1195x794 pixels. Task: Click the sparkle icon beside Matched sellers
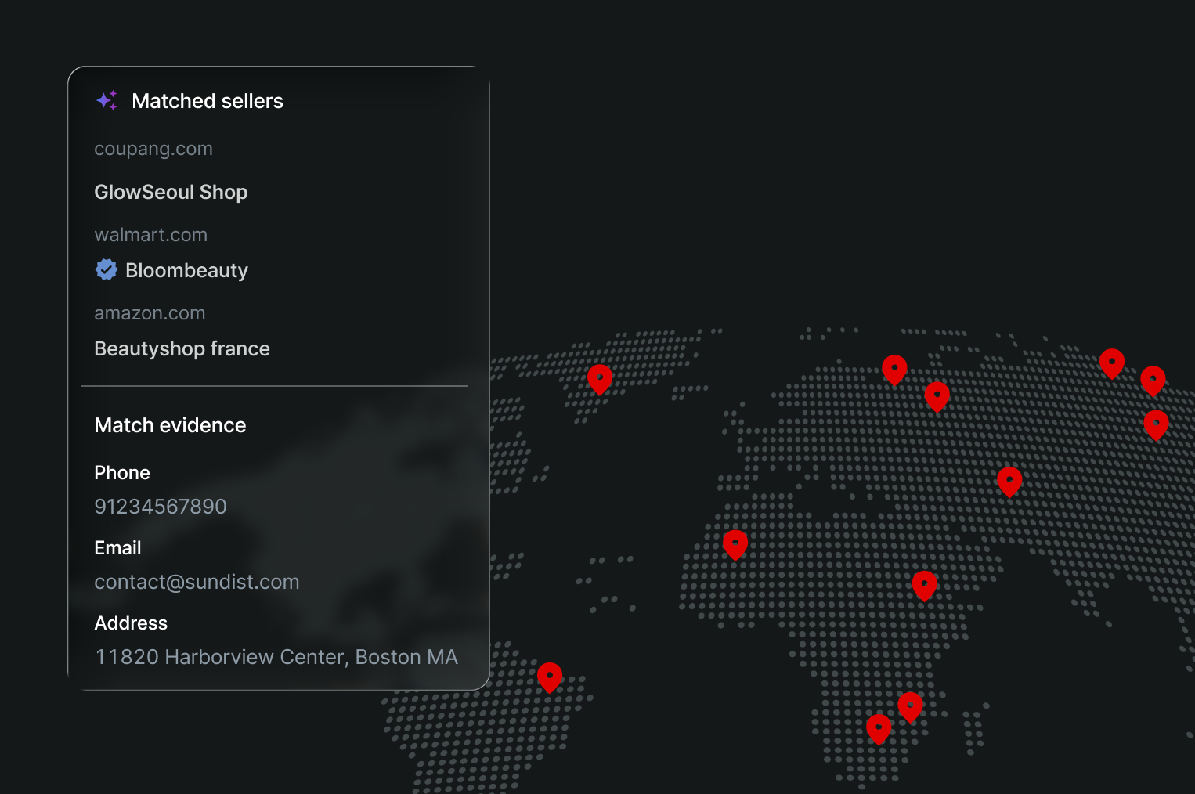107,100
